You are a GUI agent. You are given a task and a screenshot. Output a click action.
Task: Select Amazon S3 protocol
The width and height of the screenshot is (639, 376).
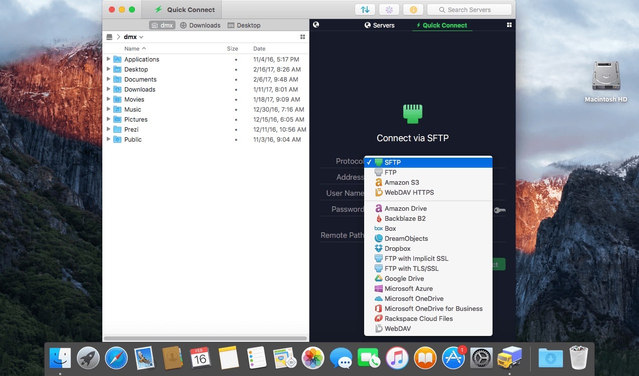402,182
